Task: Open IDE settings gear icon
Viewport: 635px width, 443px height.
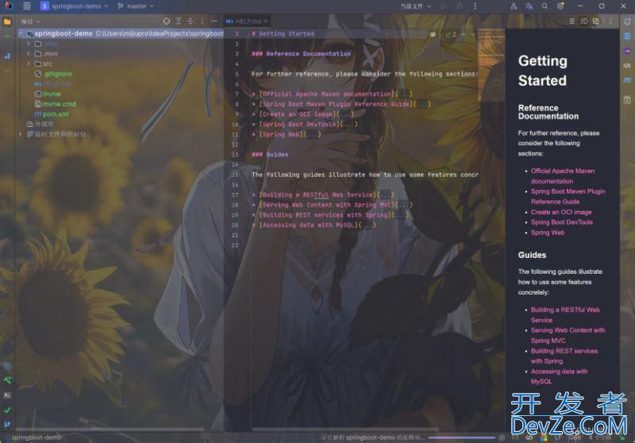Action: pos(560,6)
